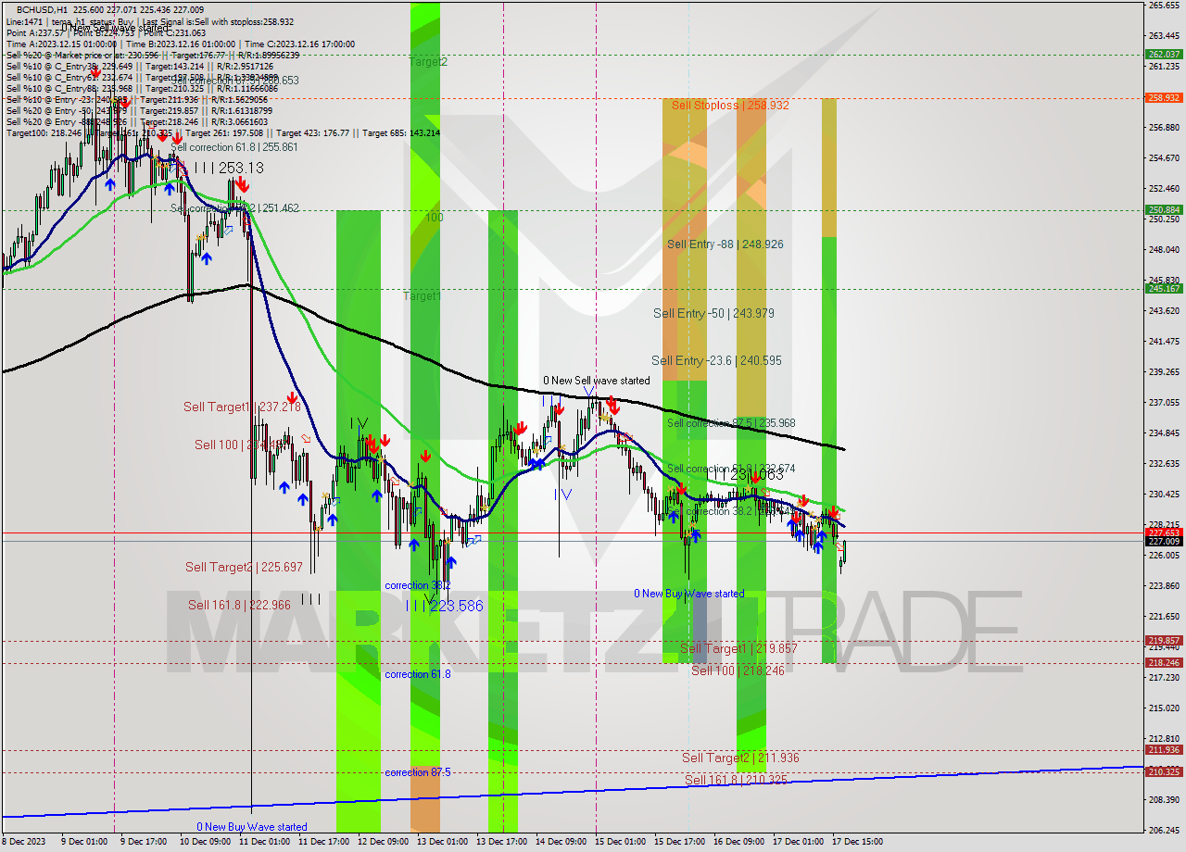This screenshot has width=1186, height=852.
Task: Click the 'Sell Stoploss | 258.932' label
Action: (730, 106)
